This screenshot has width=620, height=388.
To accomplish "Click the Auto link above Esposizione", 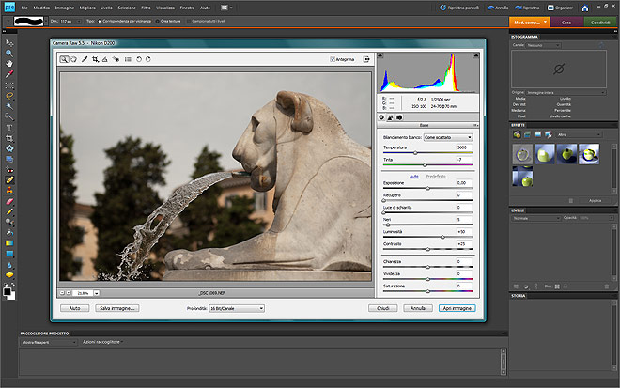I will coord(413,177).
